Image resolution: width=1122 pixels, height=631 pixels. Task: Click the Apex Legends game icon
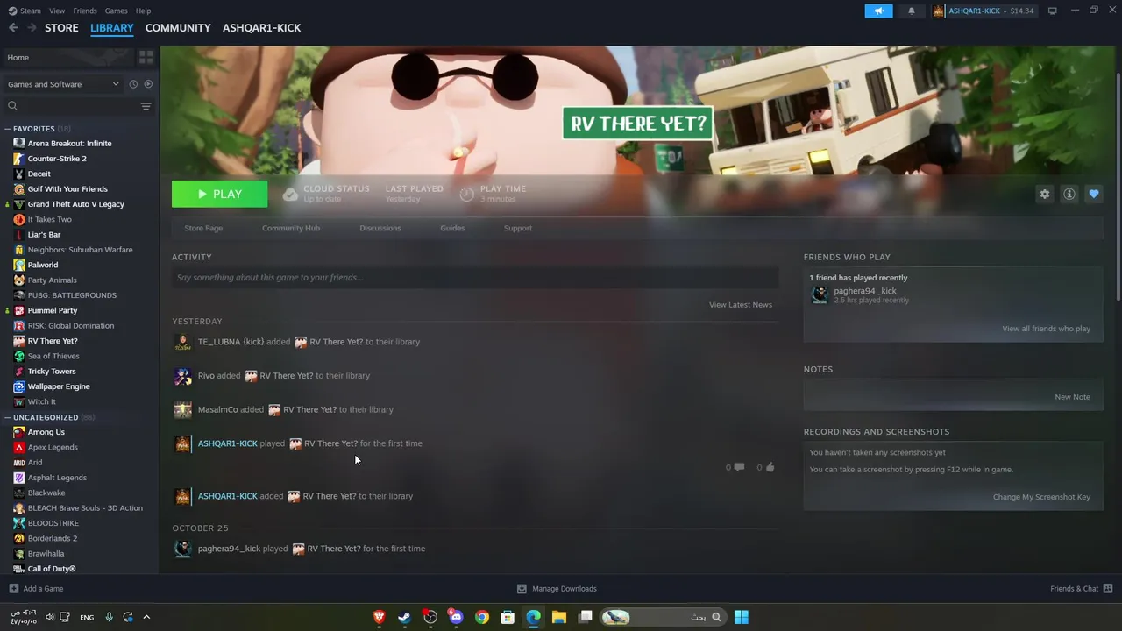click(x=19, y=447)
